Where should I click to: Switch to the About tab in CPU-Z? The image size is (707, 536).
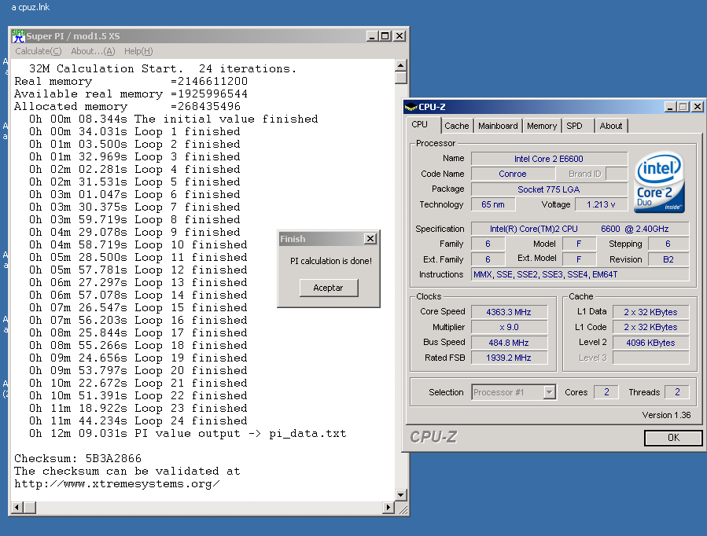[x=610, y=126]
